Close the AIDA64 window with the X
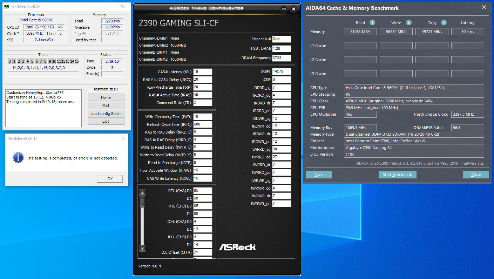494x279 pixels. pyautogui.click(x=484, y=7)
